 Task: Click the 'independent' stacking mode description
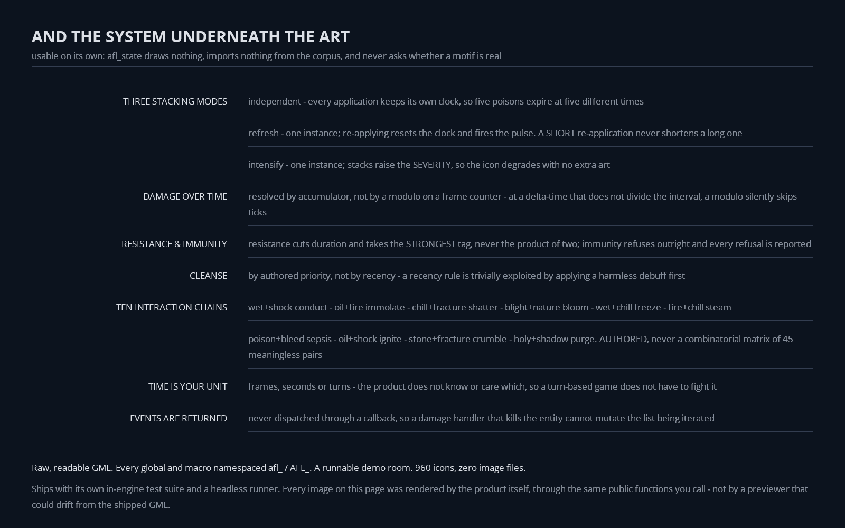coord(446,101)
